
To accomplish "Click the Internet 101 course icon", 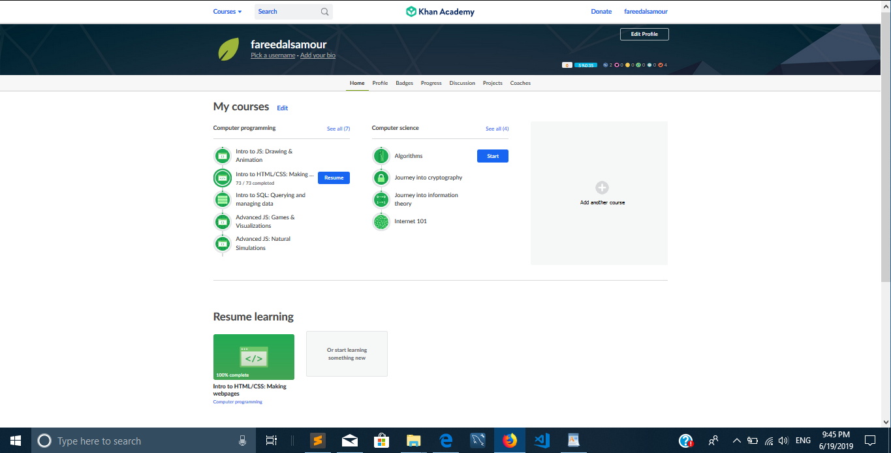I will click(x=381, y=221).
